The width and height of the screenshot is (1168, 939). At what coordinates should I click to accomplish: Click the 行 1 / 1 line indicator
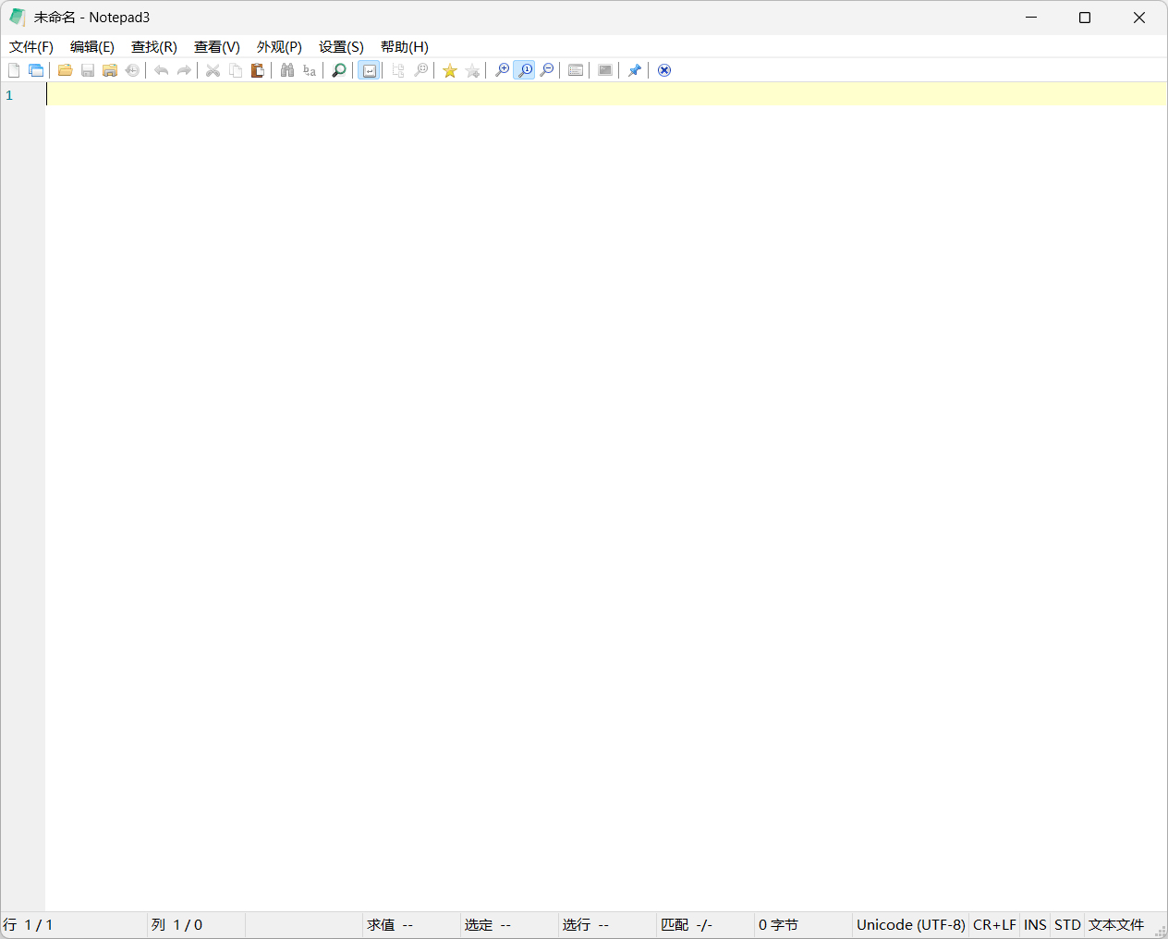pyautogui.click(x=29, y=924)
